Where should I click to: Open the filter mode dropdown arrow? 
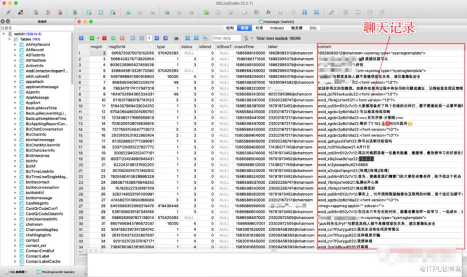252,38
